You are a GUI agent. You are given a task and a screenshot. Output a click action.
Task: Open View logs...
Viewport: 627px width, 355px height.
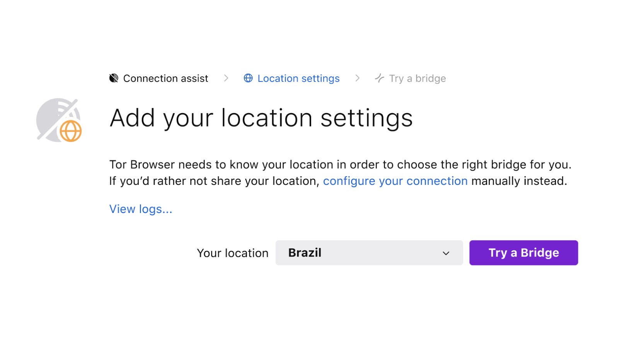point(141,209)
